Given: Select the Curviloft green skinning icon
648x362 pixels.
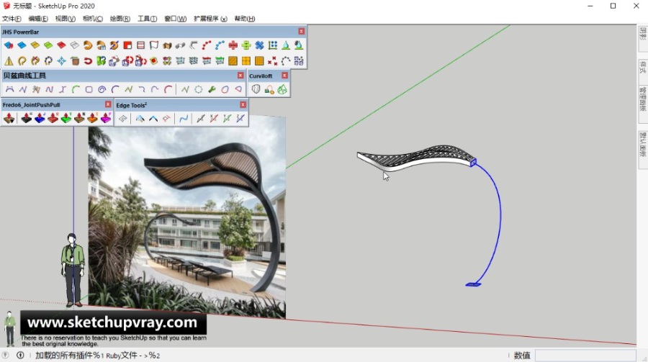Looking at the screenshot, I should 282,89.
